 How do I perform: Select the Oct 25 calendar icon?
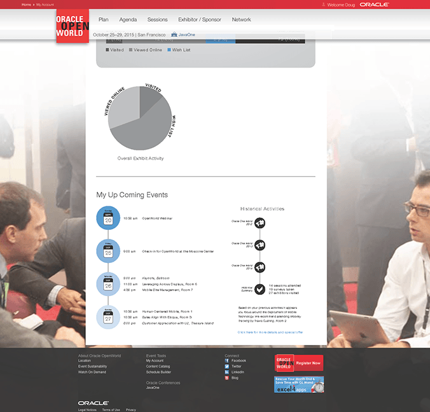tap(108, 251)
